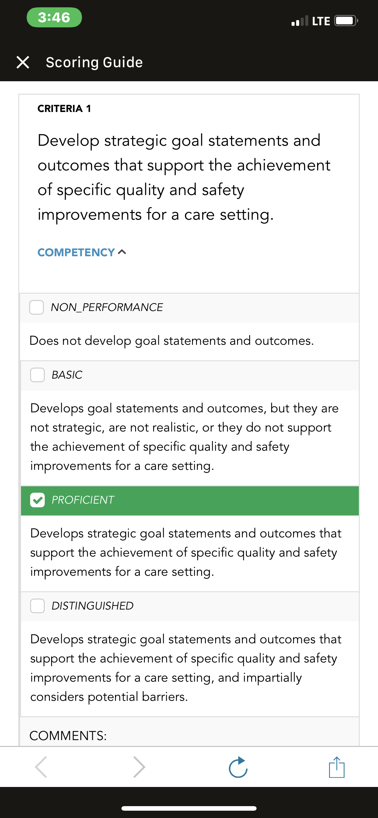The height and width of the screenshot is (818, 378).
Task: Collapse the COMPETENCY section
Action: click(82, 253)
